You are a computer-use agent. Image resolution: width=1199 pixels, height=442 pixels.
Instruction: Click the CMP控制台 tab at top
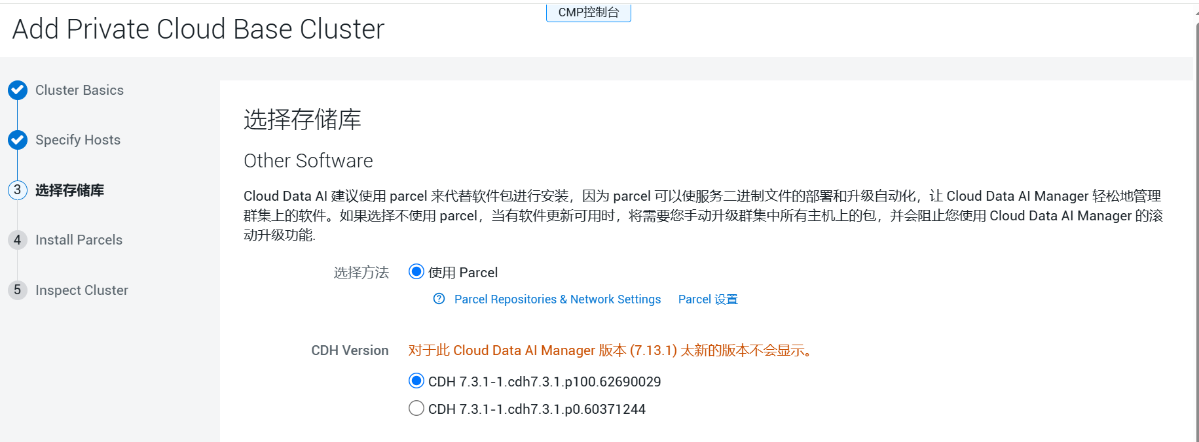[x=588, y=12]
